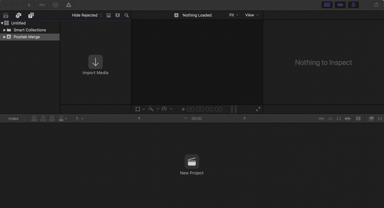Click the Share export icon
384x208 pixels.
click(x=376, y=5)
